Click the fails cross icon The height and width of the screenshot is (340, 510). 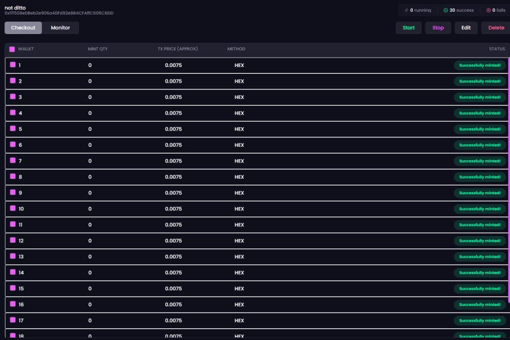click(488, 11)
